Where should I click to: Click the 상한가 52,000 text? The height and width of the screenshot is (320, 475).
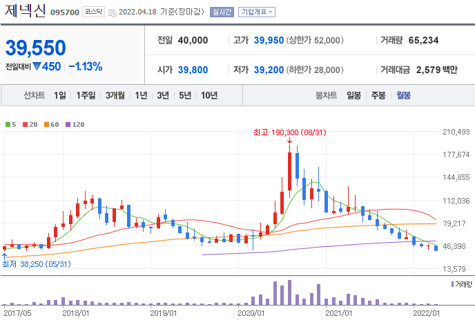point(315,40)
